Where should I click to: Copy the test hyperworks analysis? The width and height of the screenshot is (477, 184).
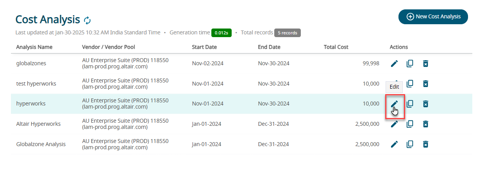[410, 84]
